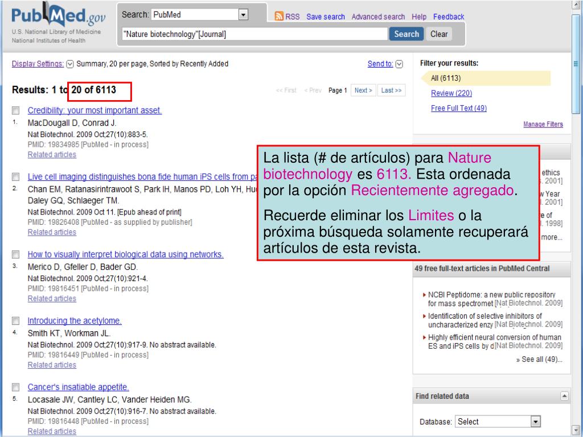Click the blue Search button
Image resolution: width=583 pixels, height=437 pixels.
click(x=406, y=34)
